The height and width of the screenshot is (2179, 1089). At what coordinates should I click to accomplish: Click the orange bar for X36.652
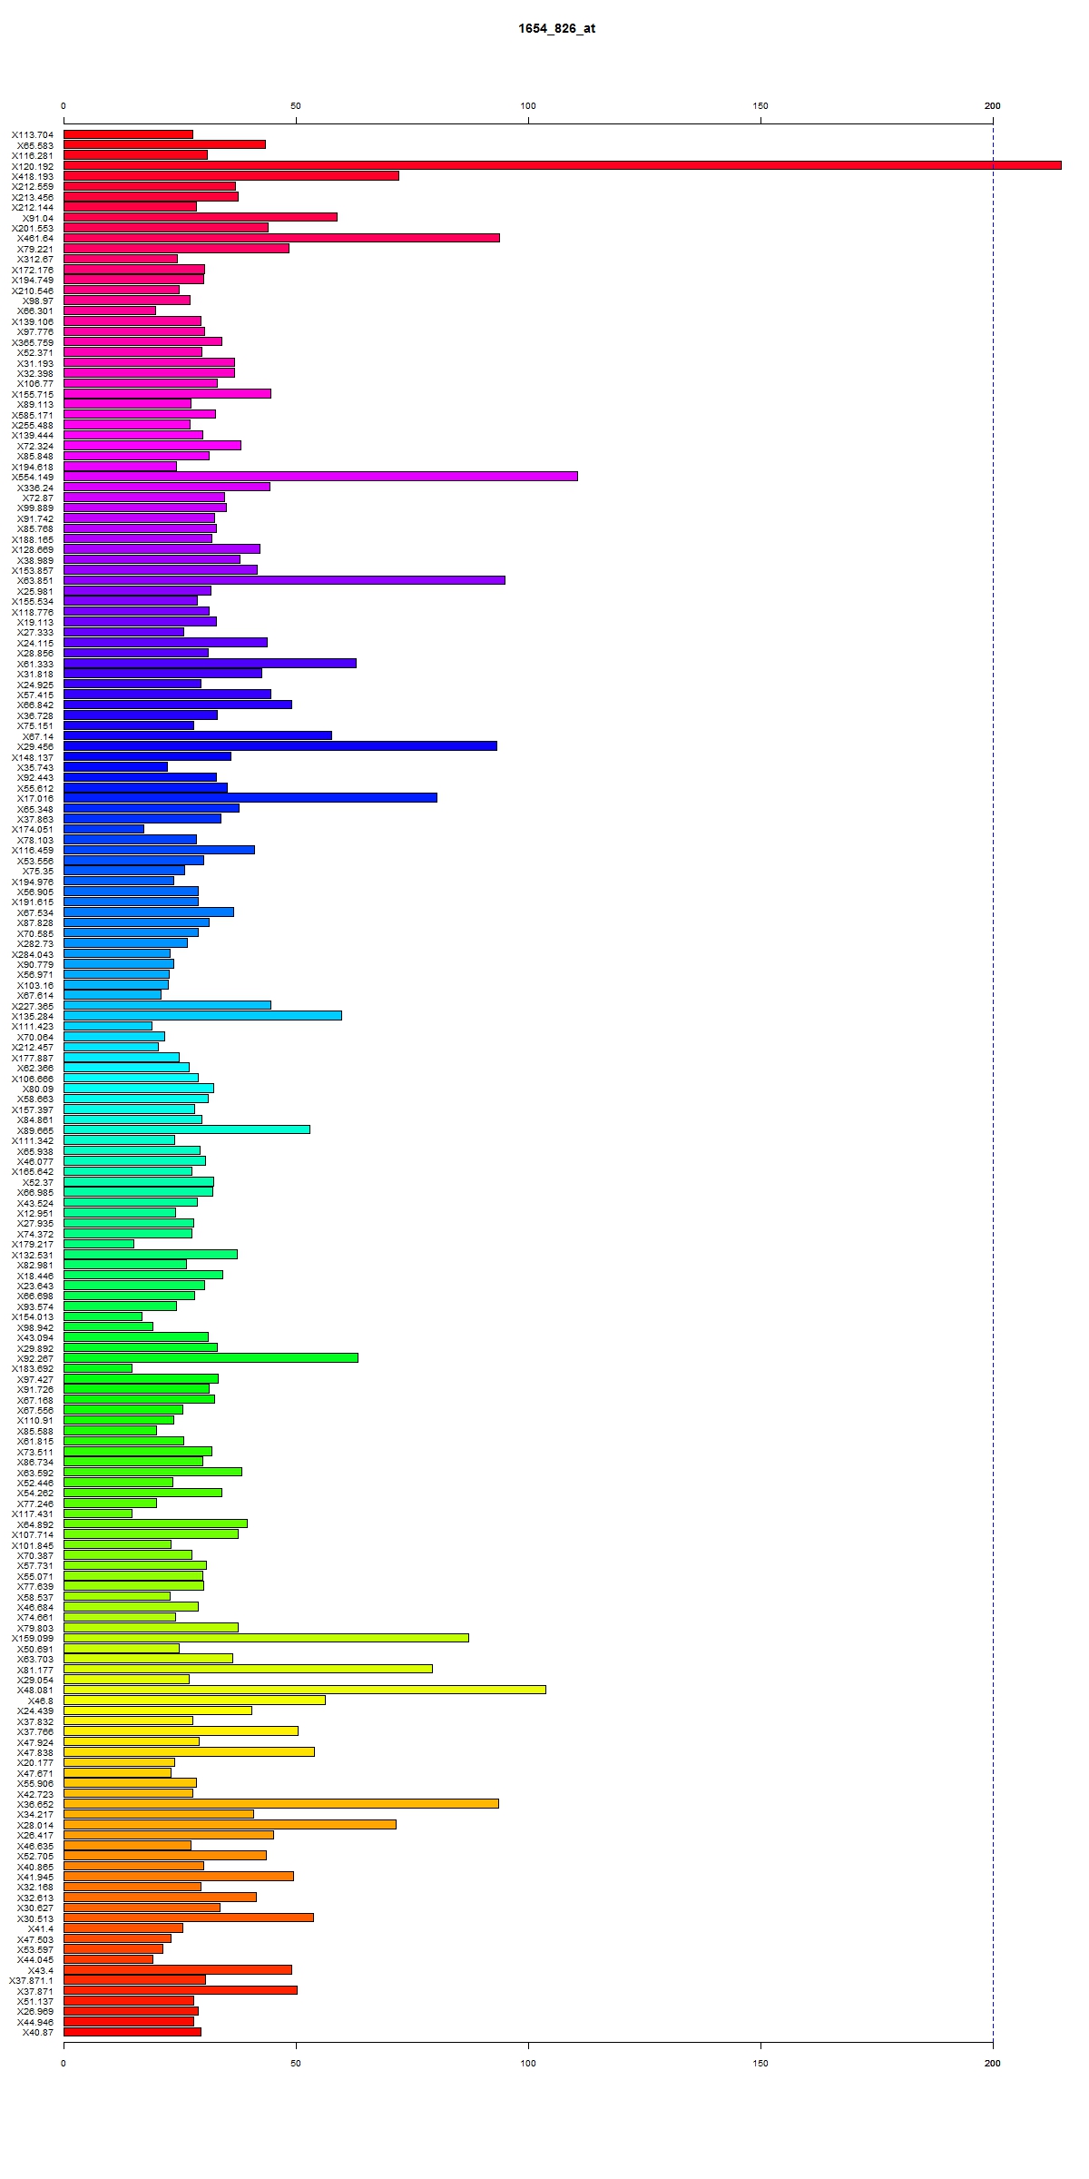point(281,1803)
